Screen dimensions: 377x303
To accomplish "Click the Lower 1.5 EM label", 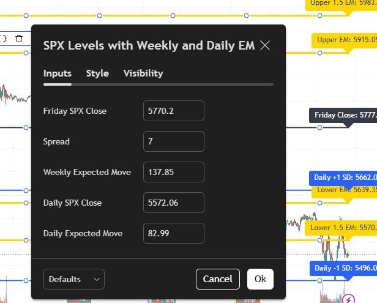I will (x=342, y=228).
